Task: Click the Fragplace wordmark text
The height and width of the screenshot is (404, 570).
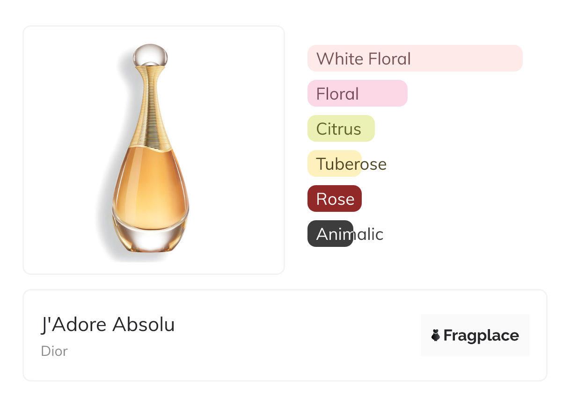Action: pos(481,335)
